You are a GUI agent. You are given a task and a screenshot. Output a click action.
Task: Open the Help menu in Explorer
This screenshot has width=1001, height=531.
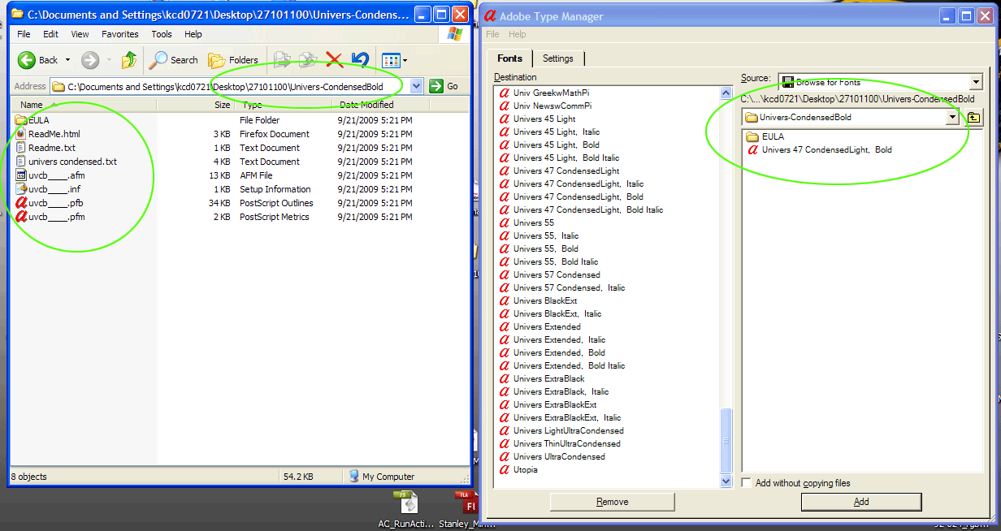[193, 34]
